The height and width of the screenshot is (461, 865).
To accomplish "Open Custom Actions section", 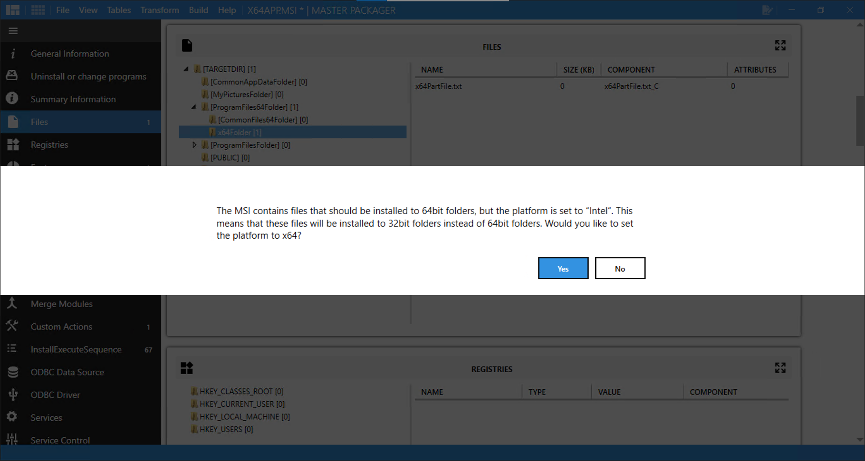I will 61,327.
